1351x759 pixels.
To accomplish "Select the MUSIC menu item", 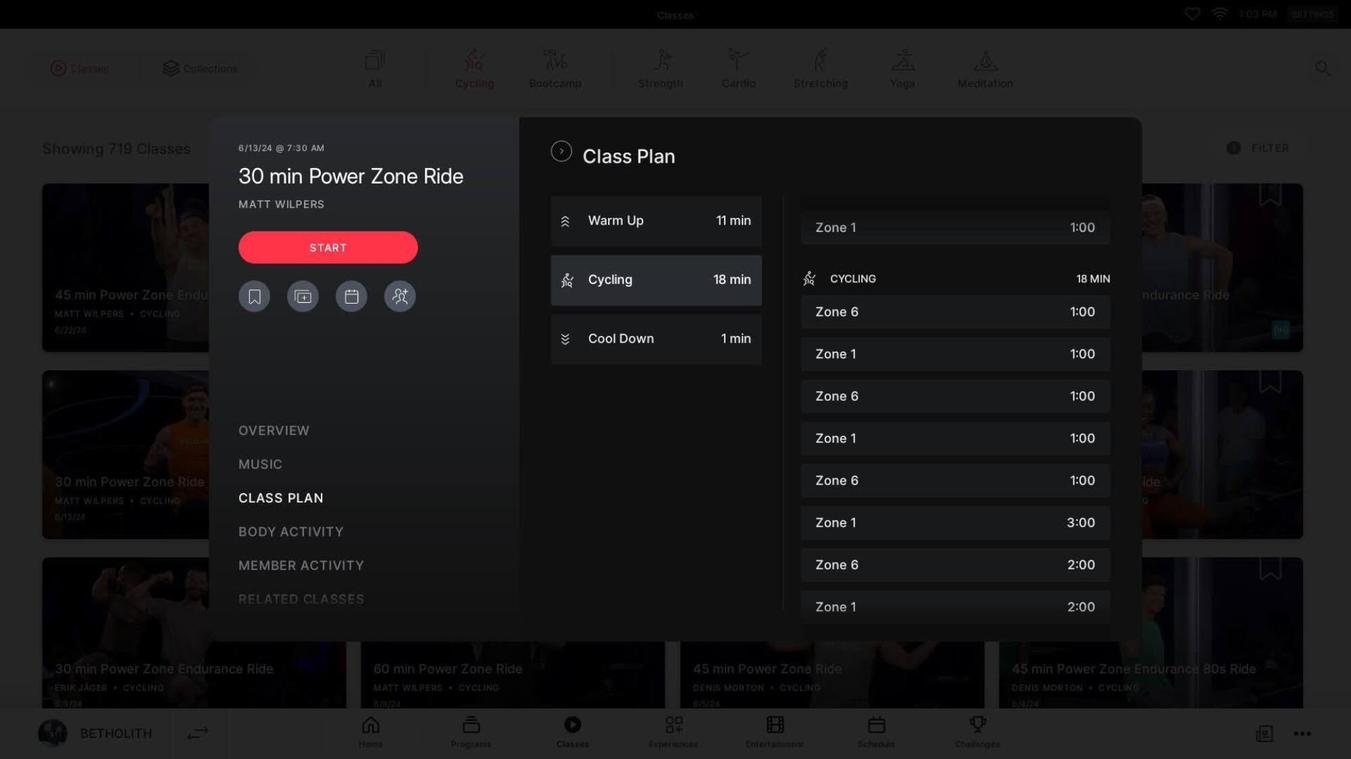I will click(x=261, y=464).
